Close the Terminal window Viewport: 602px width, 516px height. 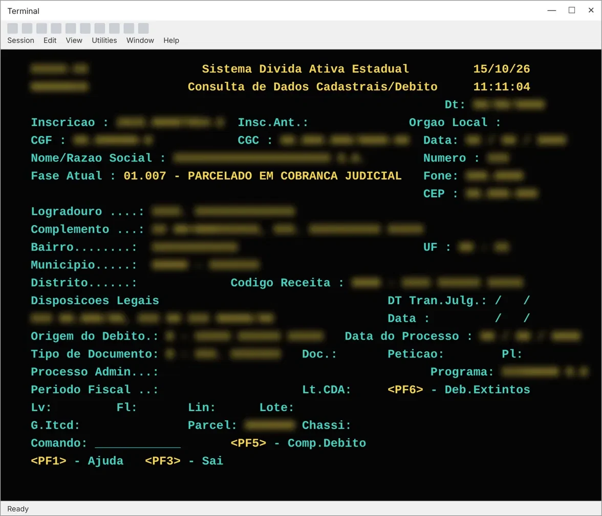(x=591, y=10)
